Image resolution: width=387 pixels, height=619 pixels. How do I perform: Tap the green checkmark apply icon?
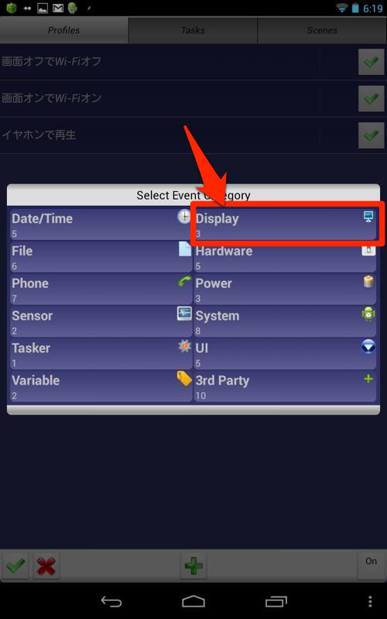[15, 566]
